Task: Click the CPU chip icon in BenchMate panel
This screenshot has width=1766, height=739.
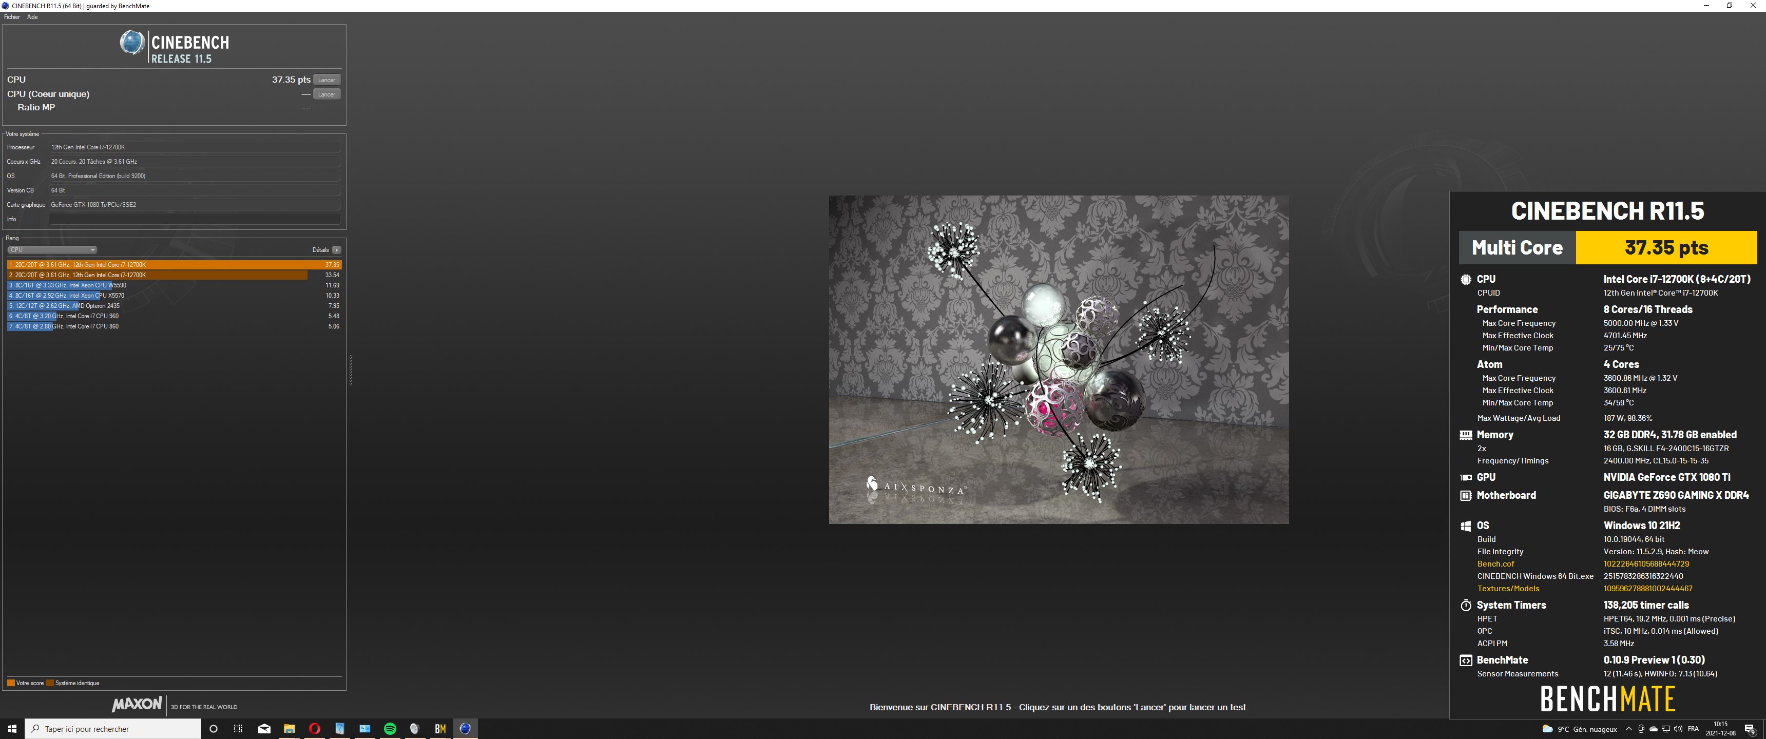Action: [1466, 279]
